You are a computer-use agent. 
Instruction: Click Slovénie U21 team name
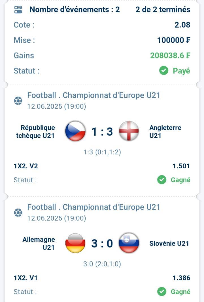tap(169, 244)
